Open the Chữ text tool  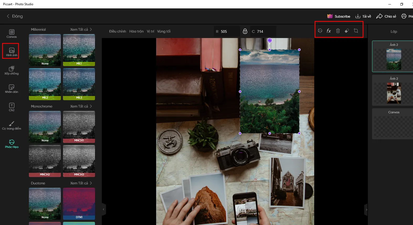pyautogui.click(x=12, y=107)
